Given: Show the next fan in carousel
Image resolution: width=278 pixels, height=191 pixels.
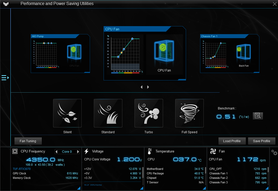Looking at the screenshot, I should [x=148, y=87].
